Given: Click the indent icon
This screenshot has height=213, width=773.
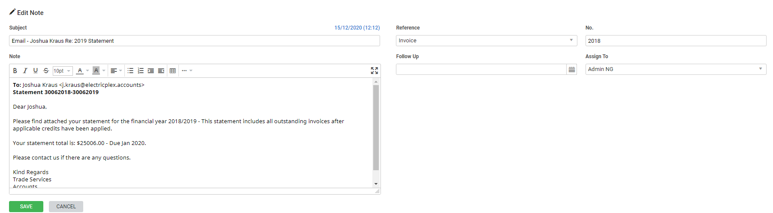Looking at the screenshot, I should tap(151, 71).
